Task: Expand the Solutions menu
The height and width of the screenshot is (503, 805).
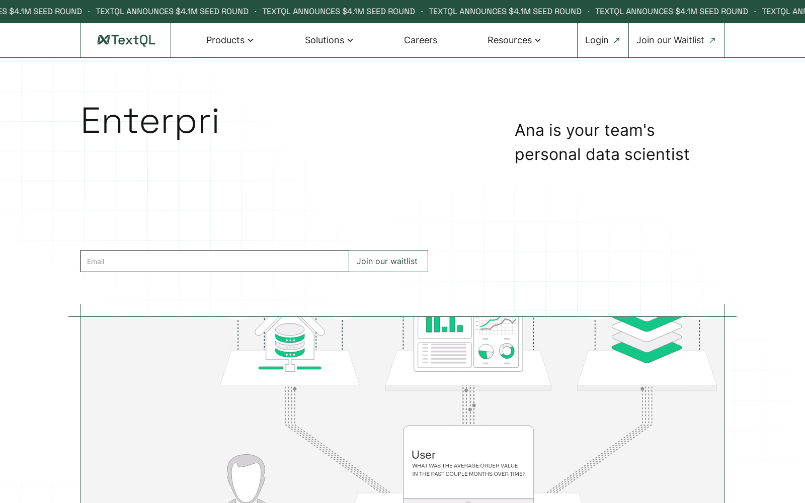Action: [x=329, y=40]
